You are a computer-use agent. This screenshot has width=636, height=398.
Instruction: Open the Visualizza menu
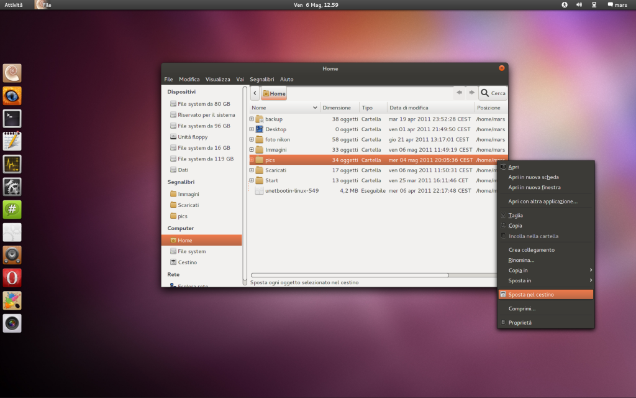[x=218, y=79]
